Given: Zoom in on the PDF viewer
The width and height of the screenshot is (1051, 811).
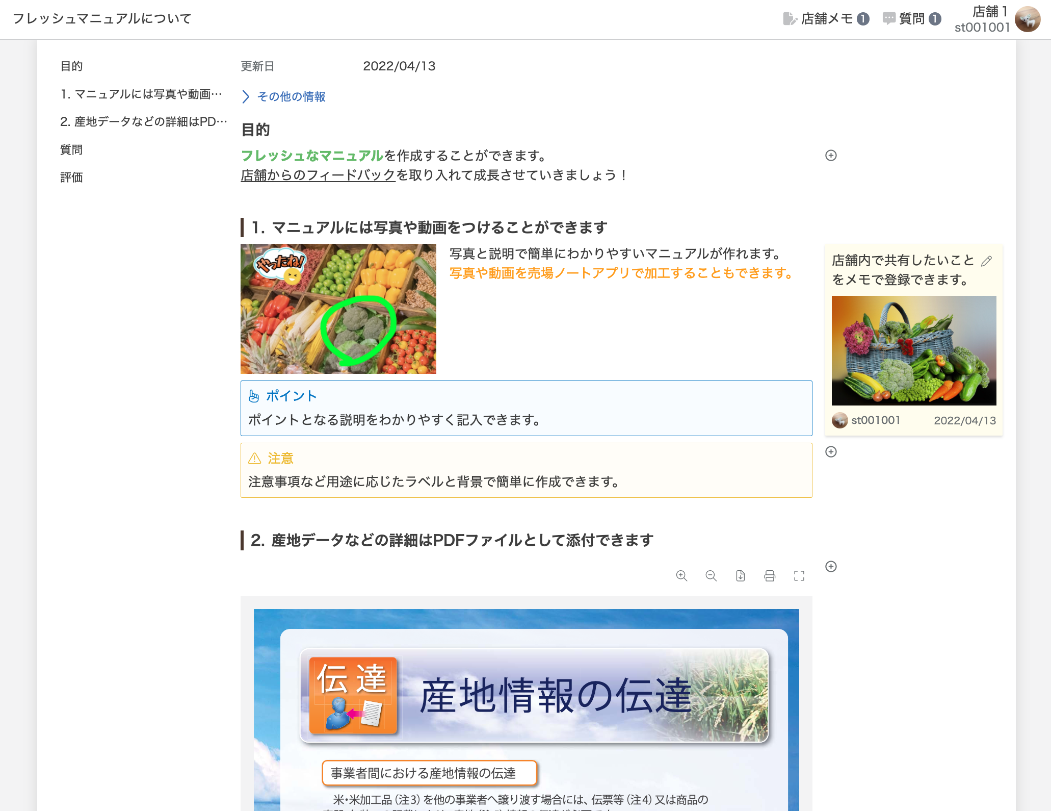Looking at the screenshot, I should click(x=681, y=576).
